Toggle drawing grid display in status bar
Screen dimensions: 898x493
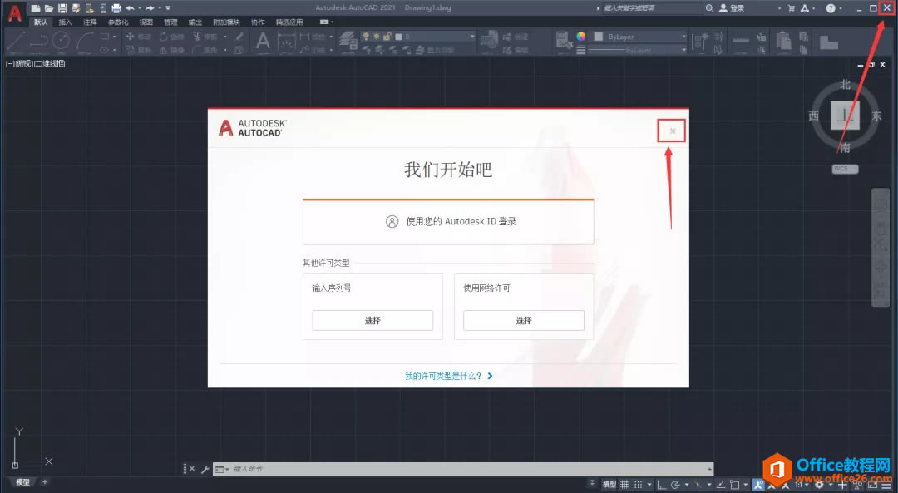pos(624,485)
